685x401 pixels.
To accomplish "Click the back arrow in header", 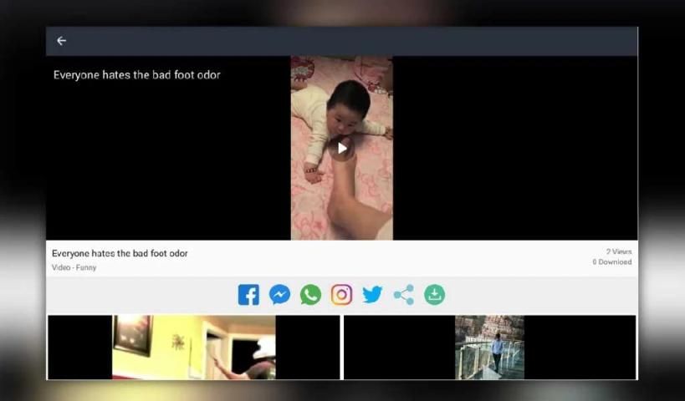I will coord(61,41).
